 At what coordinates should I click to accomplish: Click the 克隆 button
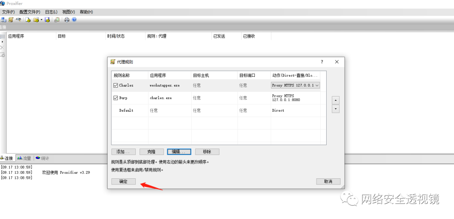click(151, 152)
